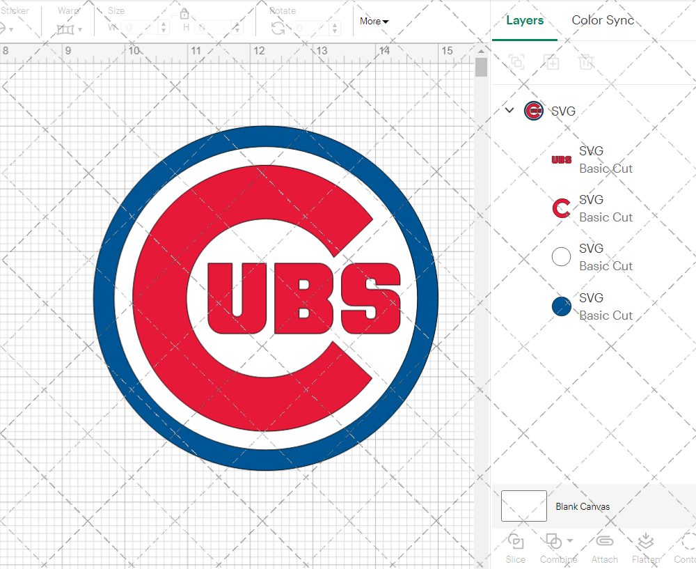This screenshot has height=569, width=696.
Task: Click the Contour tool icon
Action: pos(688,541)
